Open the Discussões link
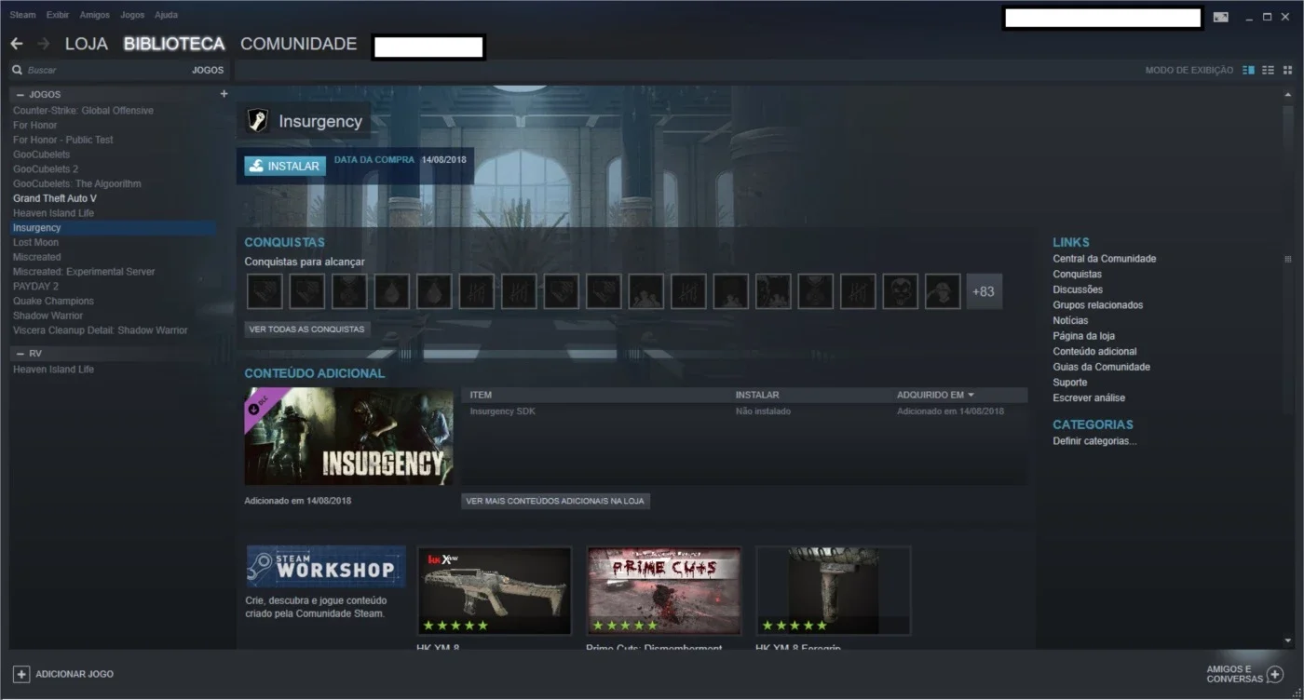1304x700 pixels. (x=1078, y=289)
